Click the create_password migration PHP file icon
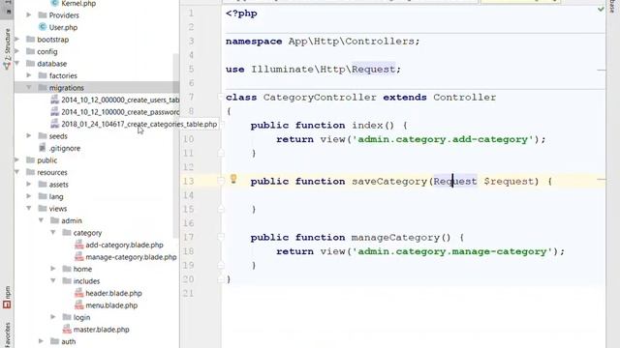 pos(54,112)
